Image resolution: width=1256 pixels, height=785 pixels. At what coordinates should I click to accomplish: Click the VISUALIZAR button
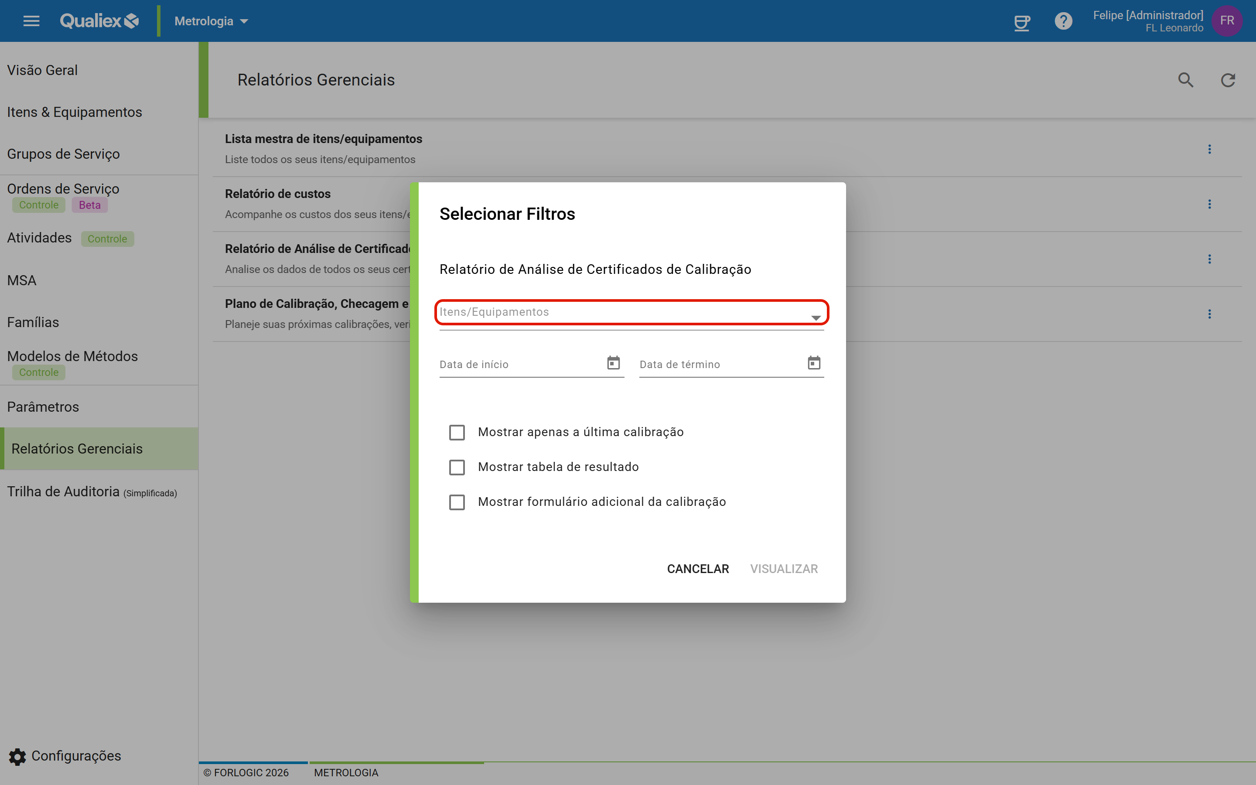coord(784,569)
